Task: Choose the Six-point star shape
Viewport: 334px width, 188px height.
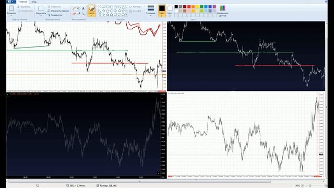Action: pyautogui.click(x=111, y=15)
